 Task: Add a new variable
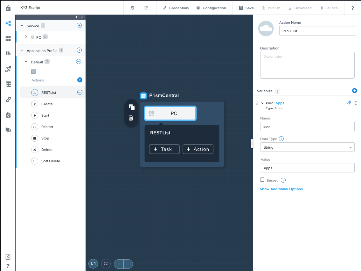coord(355,91)
